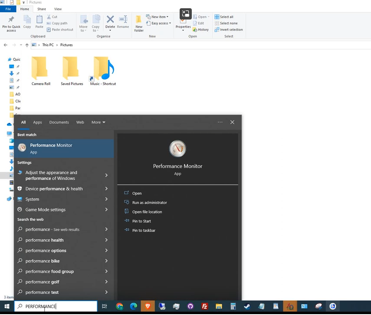This screenshot has width=371, height=315.
Task: Switch to the Apps search filter tab
Action: [x=38, y=122]
